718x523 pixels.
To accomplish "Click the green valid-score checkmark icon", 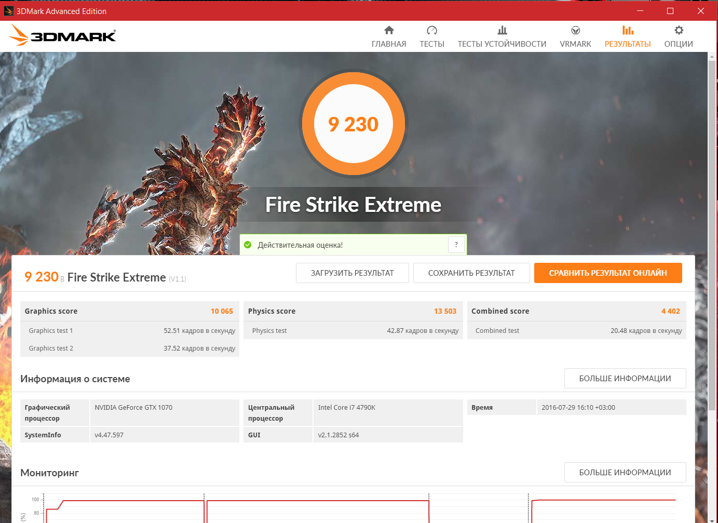I will (248, 245).
